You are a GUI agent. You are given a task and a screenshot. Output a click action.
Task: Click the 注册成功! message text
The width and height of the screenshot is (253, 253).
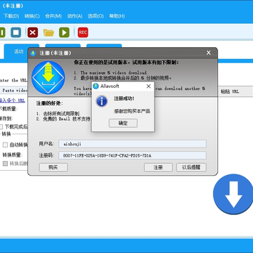coord(124,98)
